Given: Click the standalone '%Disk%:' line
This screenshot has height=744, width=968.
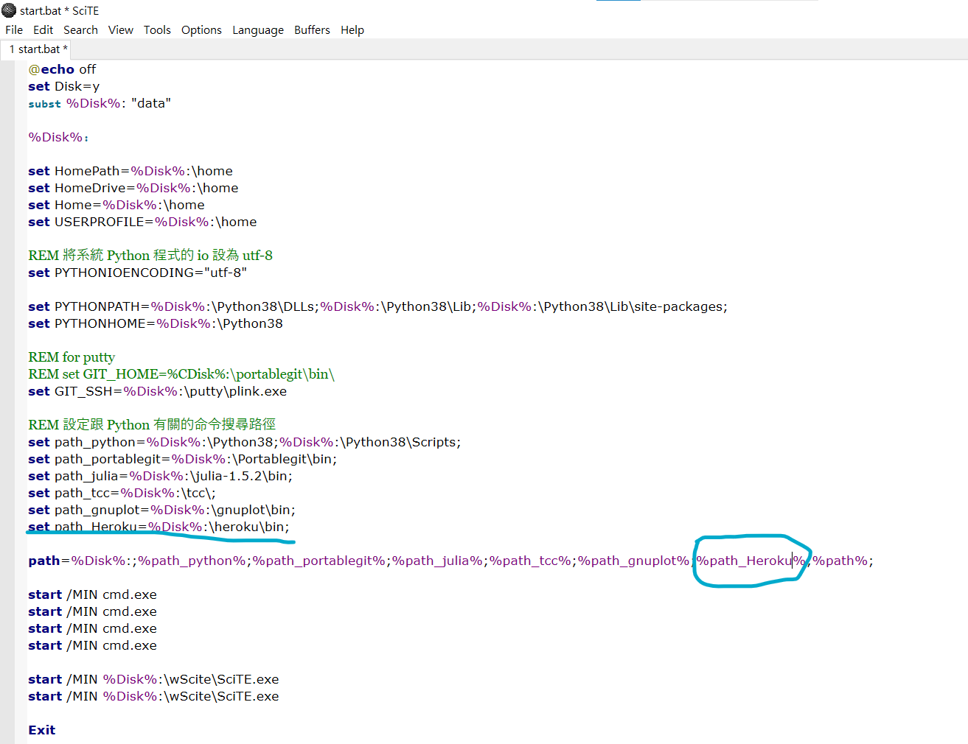Looking at the screenshot, I should 58,137.
